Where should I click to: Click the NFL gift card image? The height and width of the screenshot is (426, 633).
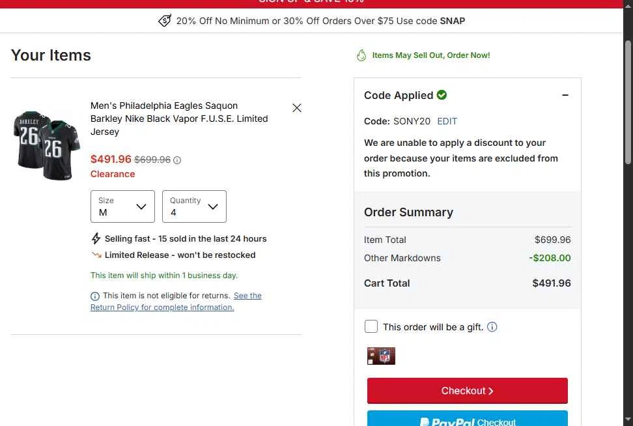pyautogui.click(x=381, y=356)
